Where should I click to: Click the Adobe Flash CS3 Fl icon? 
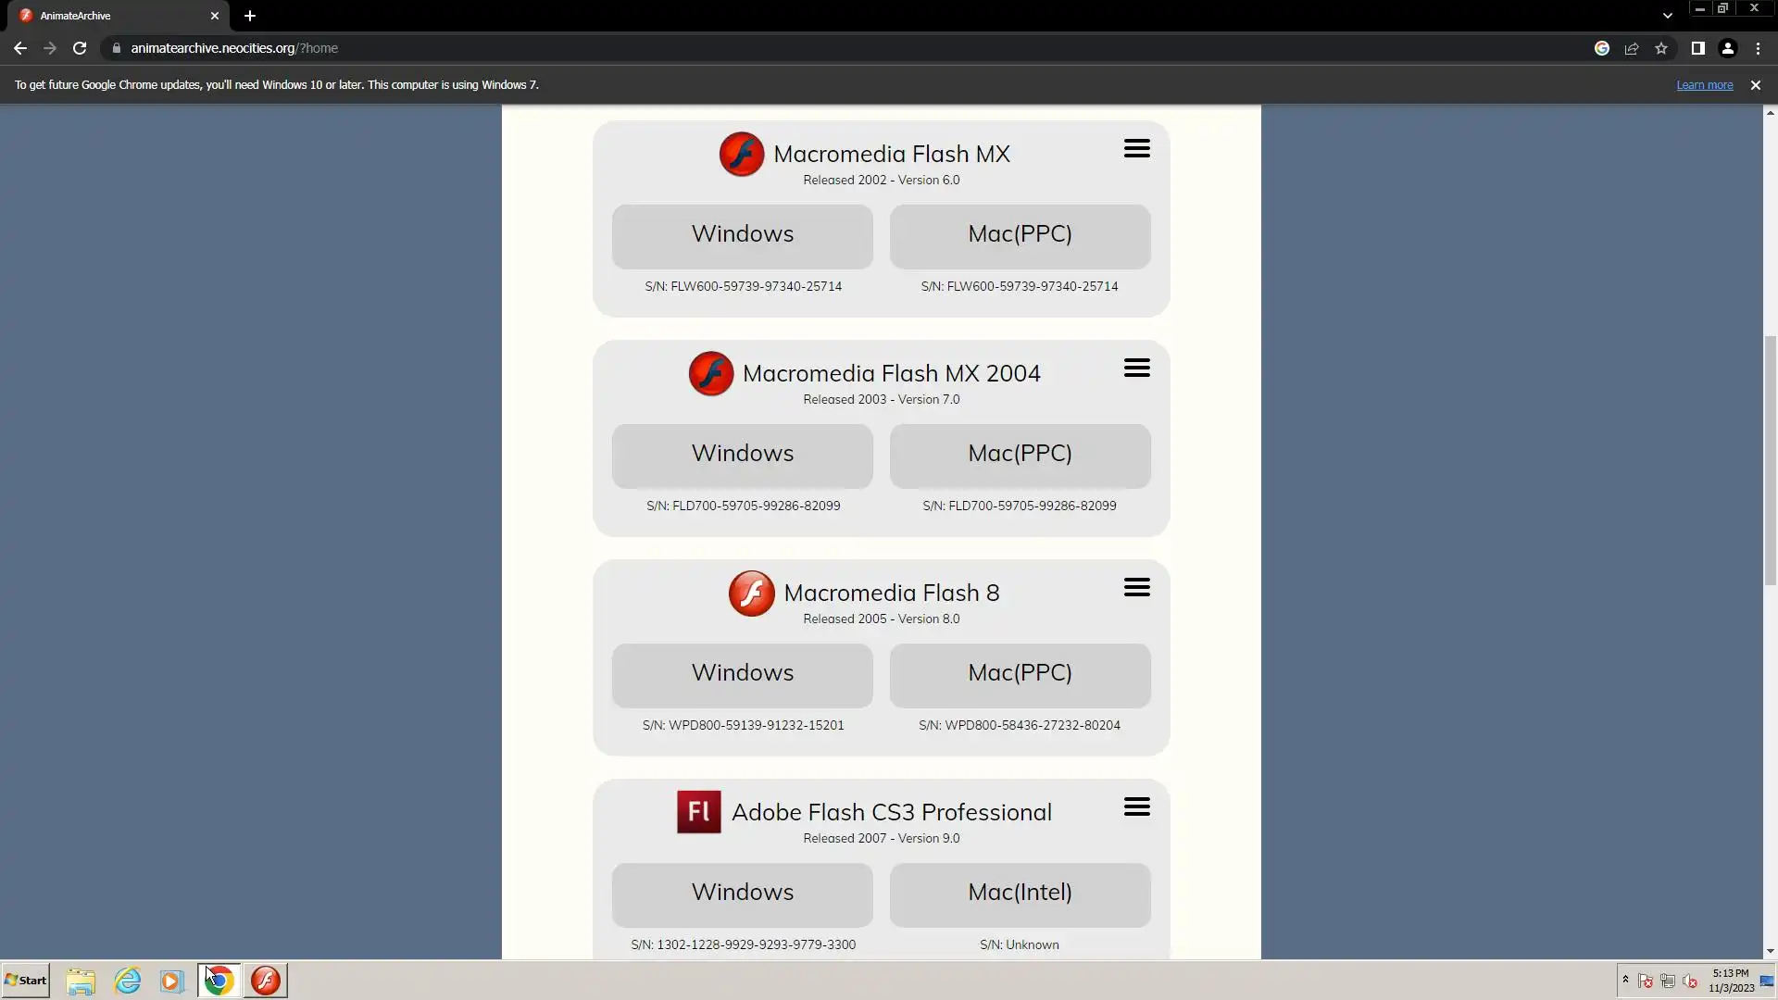coord(698,812)
